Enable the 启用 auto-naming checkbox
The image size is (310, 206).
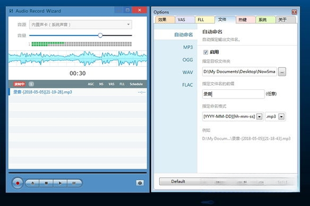tap(206, 52)
